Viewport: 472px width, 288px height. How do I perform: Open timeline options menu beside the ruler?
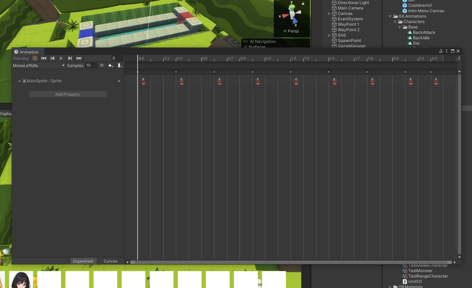click(x=459, y=58)
